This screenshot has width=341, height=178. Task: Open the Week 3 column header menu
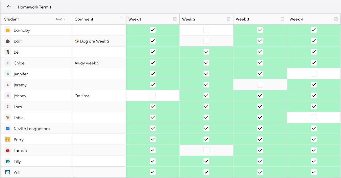pos(260,19)
